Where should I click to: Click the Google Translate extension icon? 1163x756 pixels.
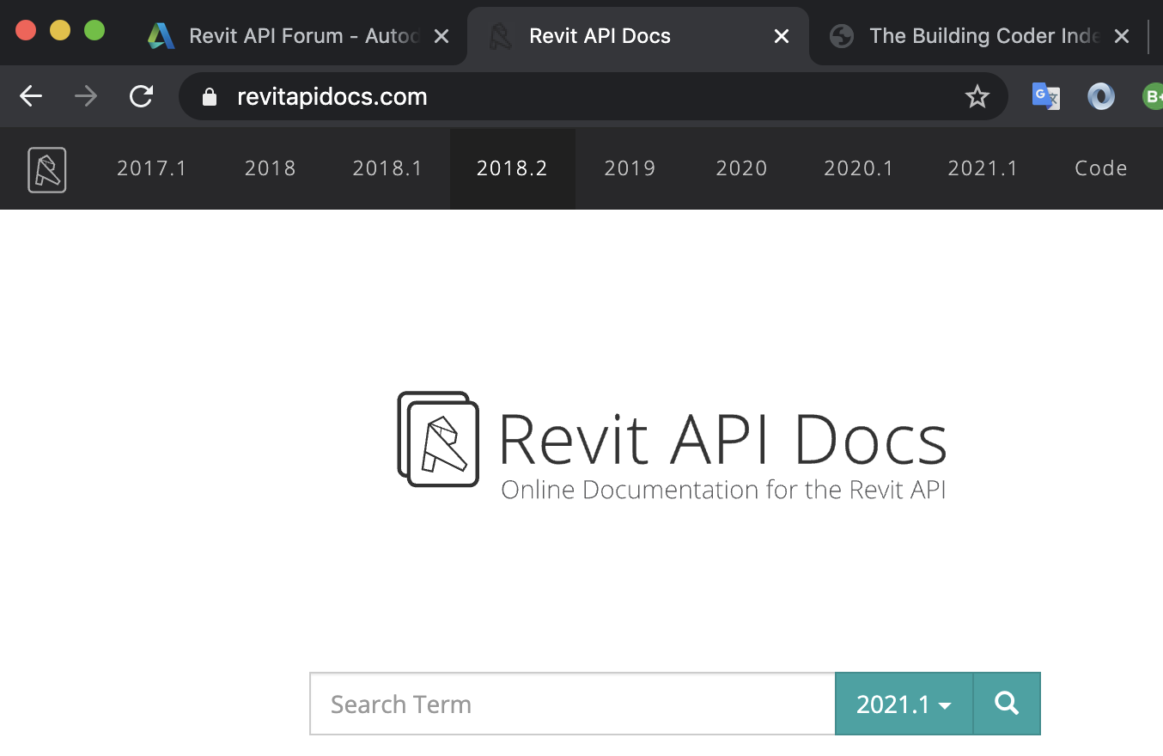[1045, 96]
